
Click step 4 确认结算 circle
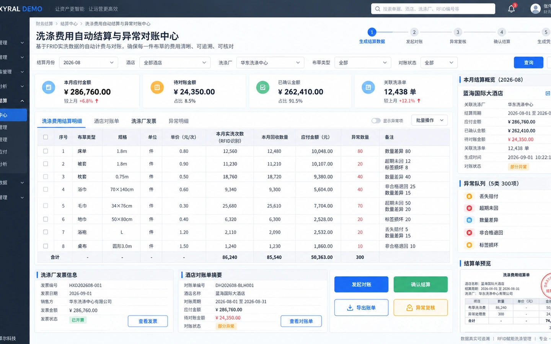point(502,32)
